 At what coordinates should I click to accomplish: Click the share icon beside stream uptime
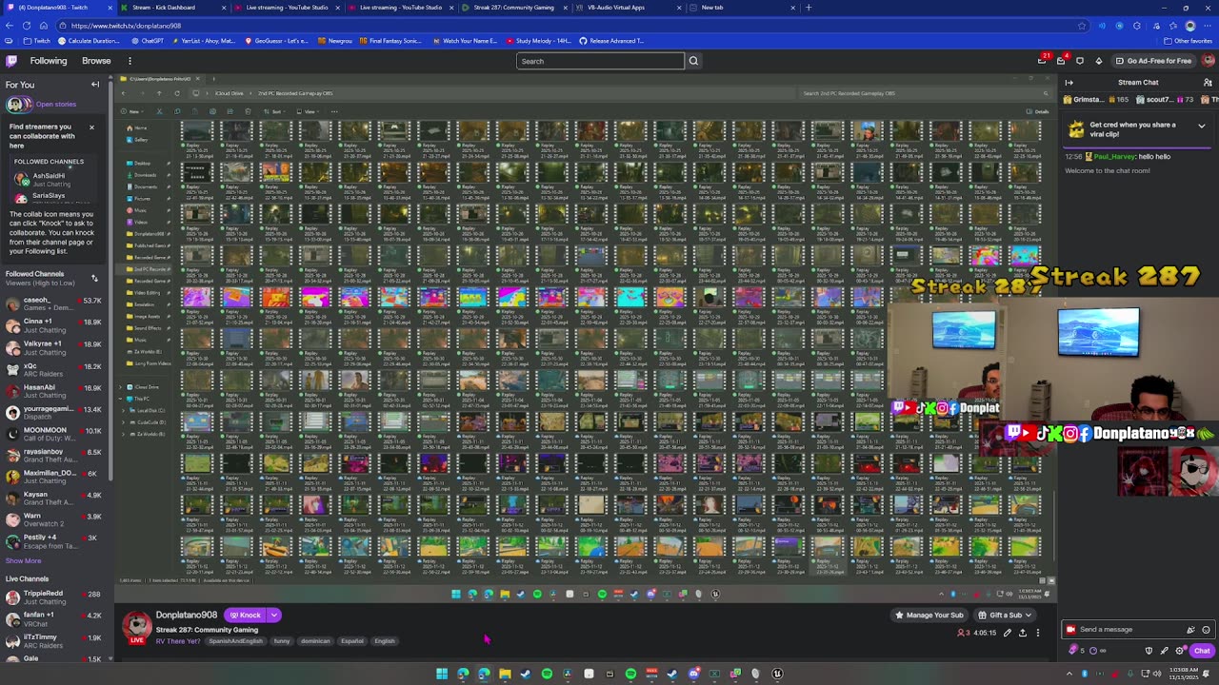click(x=1023, y=633)
